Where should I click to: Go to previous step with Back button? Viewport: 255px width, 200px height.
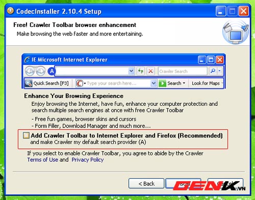coord(146,184)
